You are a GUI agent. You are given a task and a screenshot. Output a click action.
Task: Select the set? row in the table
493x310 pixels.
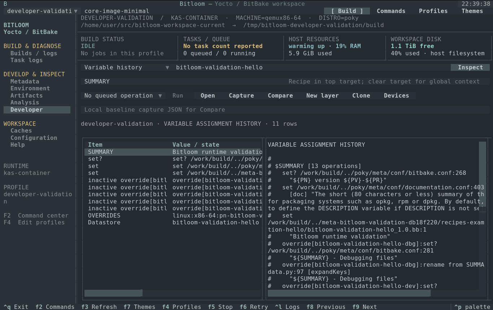click(x=173, y=159)
